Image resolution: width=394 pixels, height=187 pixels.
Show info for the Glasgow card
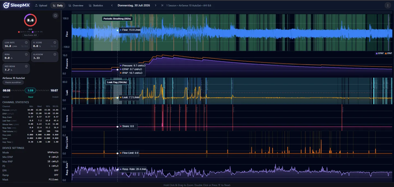click(55, 54)
